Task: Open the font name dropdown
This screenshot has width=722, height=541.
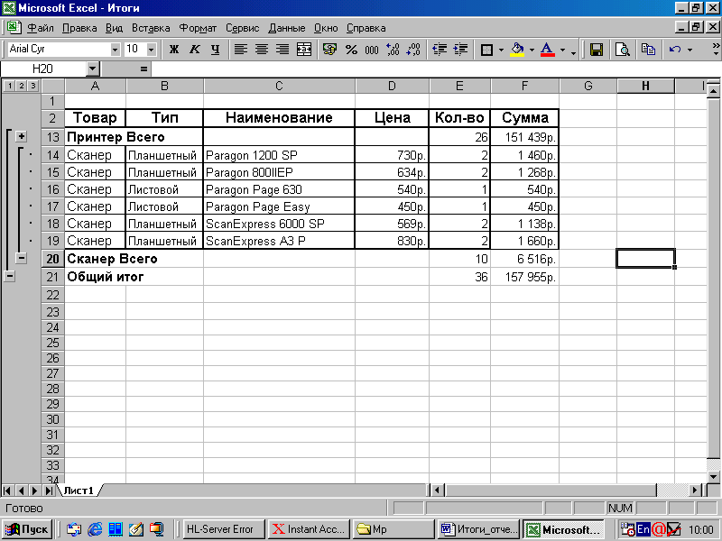Action: (116, 50)
